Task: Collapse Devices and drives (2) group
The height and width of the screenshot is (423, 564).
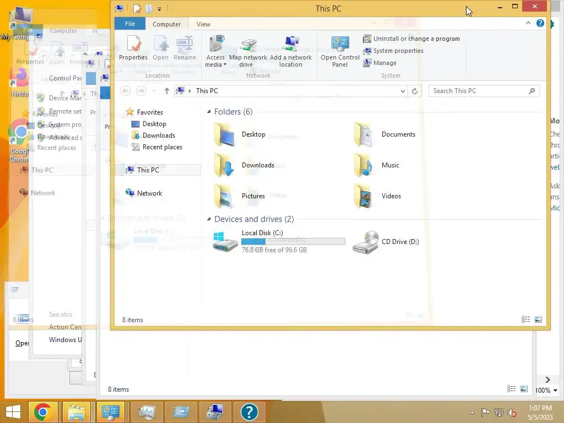Action: point(209,219)
